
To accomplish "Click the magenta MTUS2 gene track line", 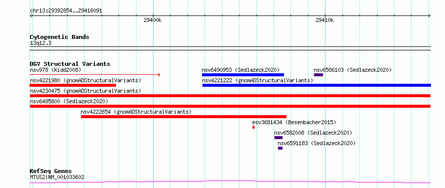I will [230, 182].
